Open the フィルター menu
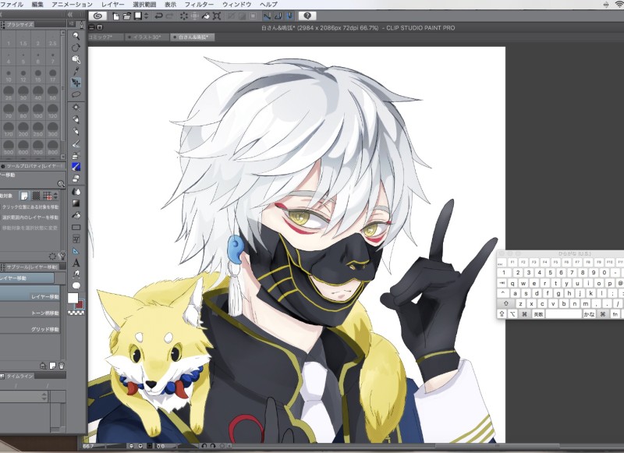This screenshot has width=624, height=453. [x=199, y=5]
